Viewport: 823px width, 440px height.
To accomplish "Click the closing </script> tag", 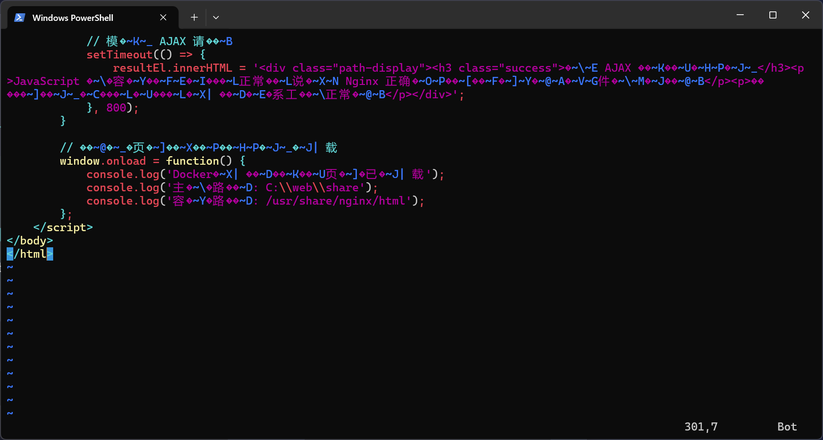I will click(x=63, y=227).
